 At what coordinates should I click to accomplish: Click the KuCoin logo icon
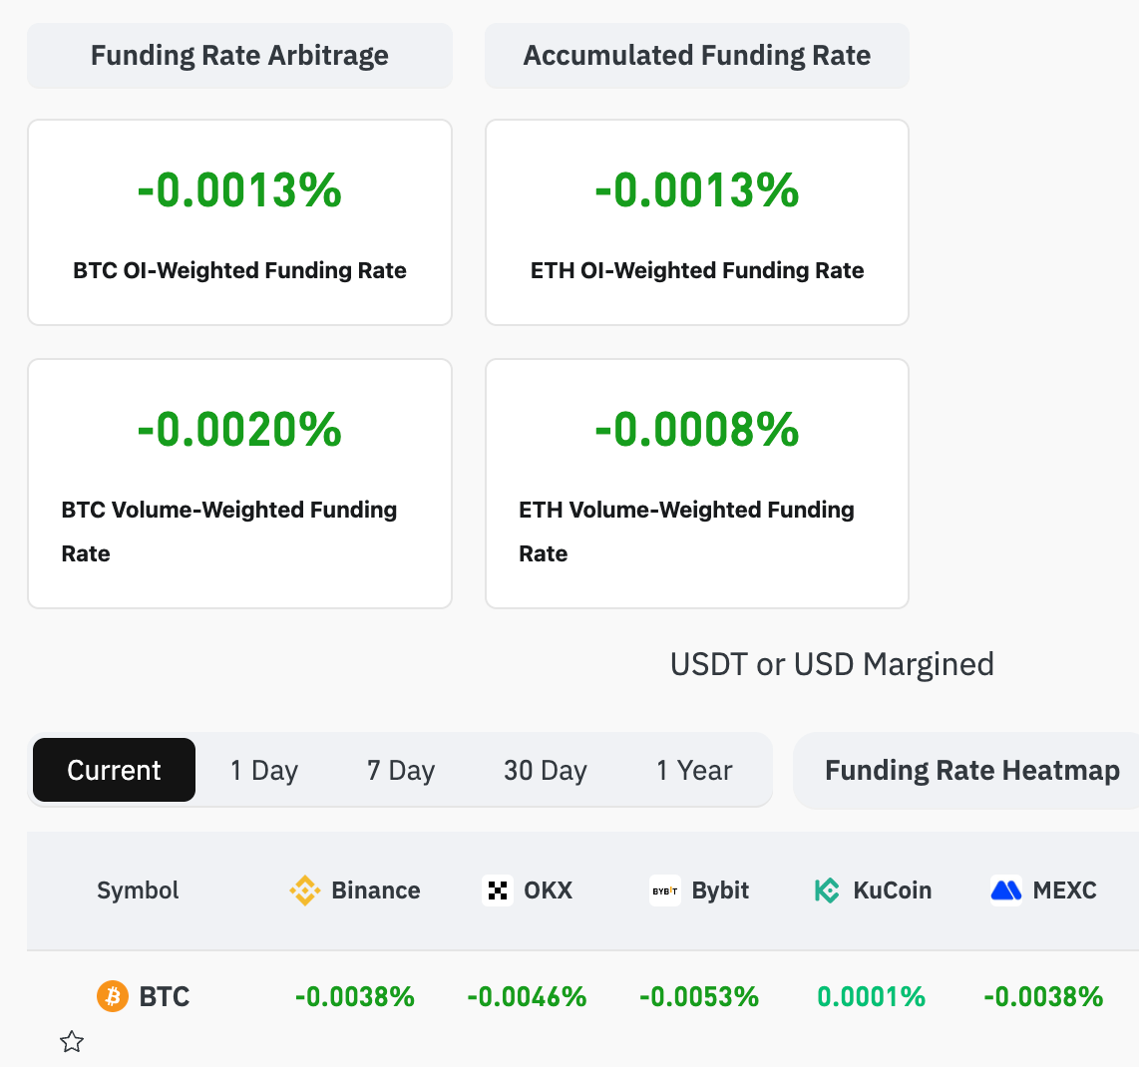[827, 890]
